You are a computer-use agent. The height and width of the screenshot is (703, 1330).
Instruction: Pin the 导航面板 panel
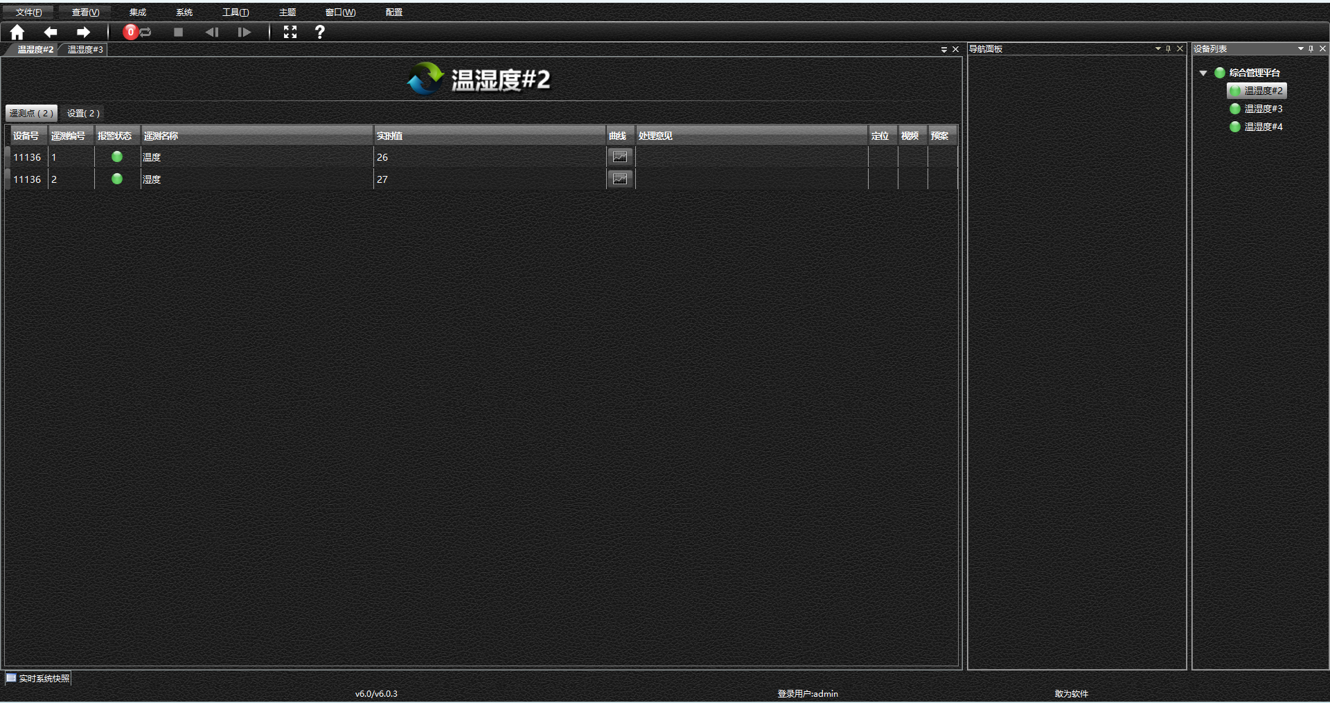point(1168,48)
